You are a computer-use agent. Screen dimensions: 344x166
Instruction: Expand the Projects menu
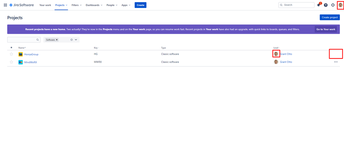pyautogui.click(x=61, y=5)
